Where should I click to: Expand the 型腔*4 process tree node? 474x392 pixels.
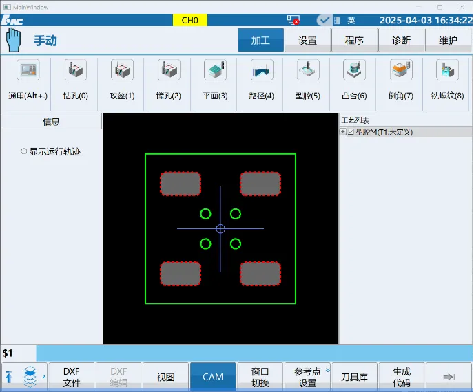pos(343,132)
